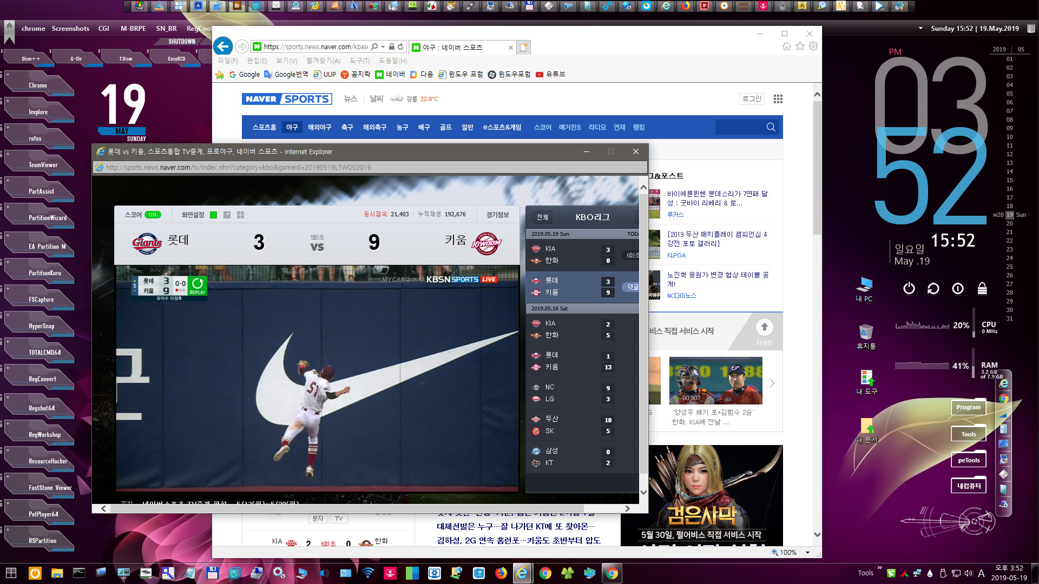Click the IE back arrow button

click(x=223, y=47)
